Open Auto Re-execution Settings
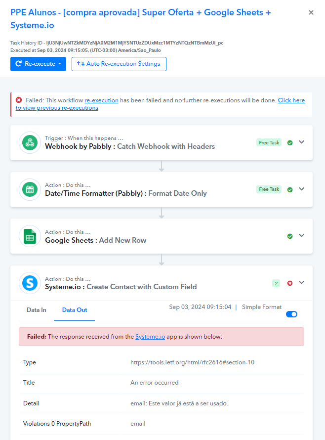 (119, 64)
